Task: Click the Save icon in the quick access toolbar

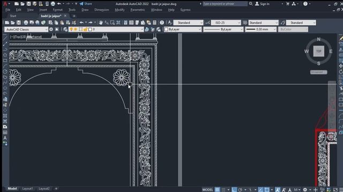Action: [28, 4]
